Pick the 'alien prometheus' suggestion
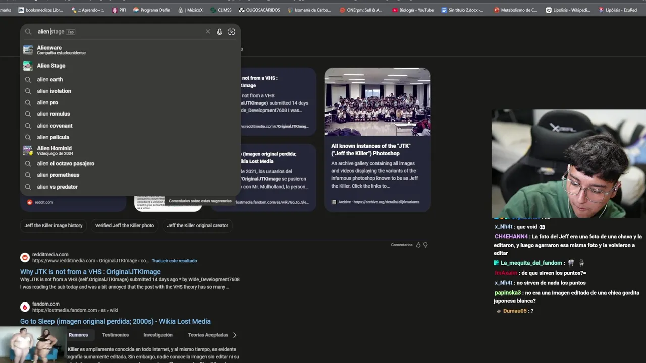 pos(130,175)
